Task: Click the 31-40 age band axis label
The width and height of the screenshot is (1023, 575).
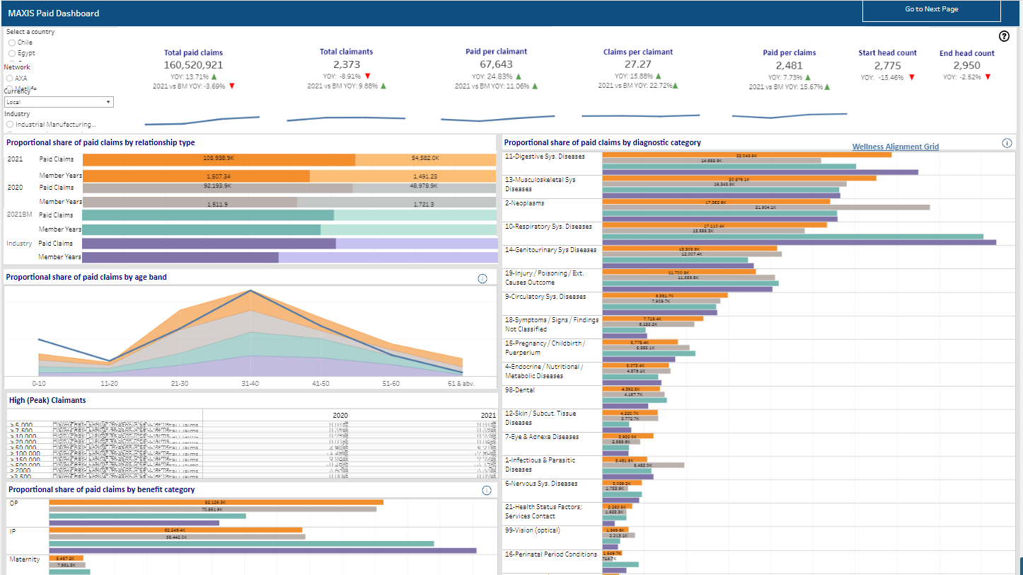Action: (x=250, y=383)
